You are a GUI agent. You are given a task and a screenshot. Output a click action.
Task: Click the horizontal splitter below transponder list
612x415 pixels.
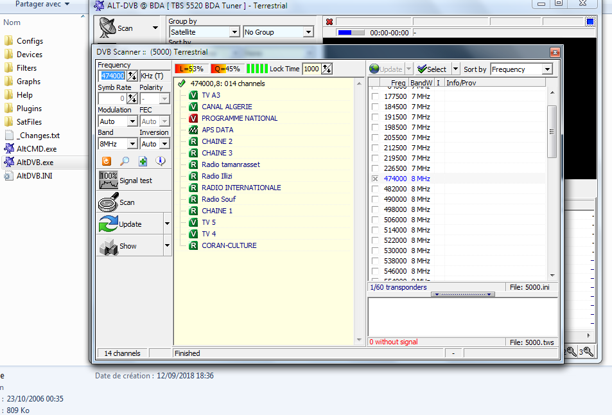click(462, 294)
